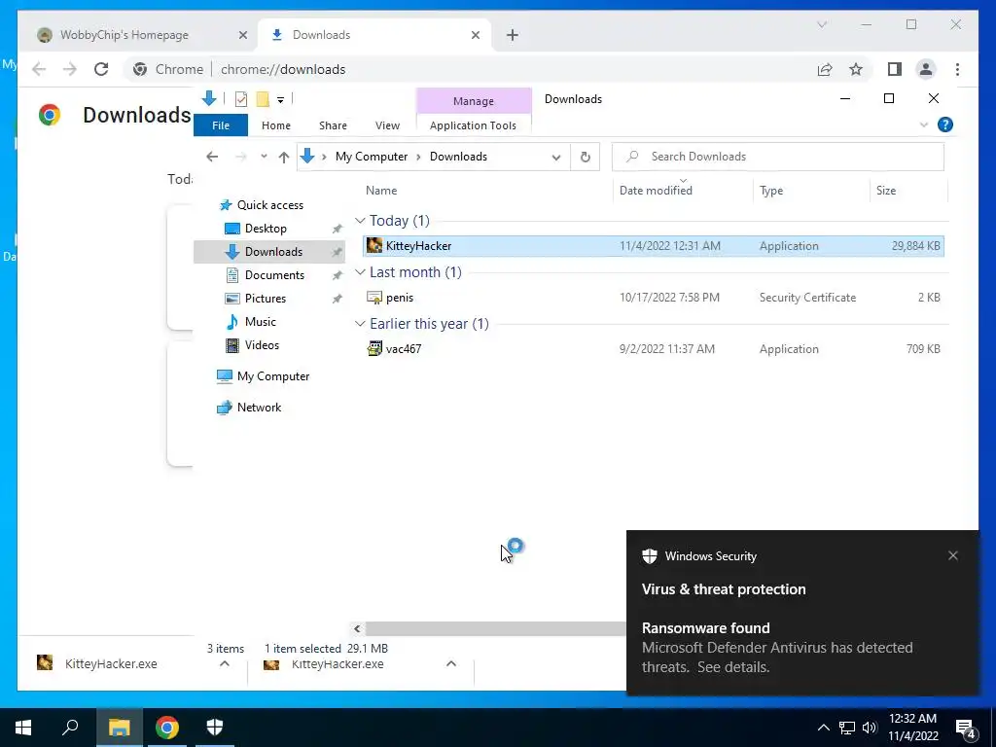Select Documents in the navigation pane
The height and width of the screenshot is (747, 996).
pos(274,275)
